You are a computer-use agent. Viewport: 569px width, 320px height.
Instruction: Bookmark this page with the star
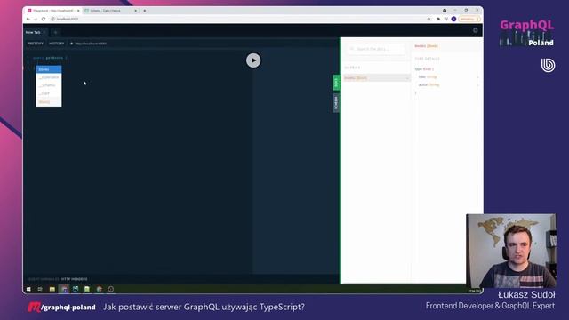(429, 19)
